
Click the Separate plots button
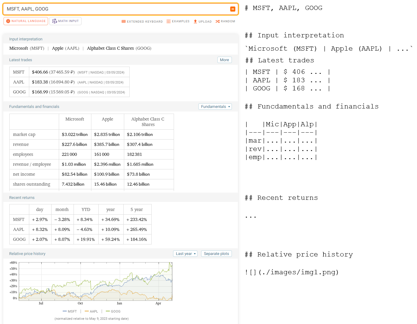coord(216,254)
